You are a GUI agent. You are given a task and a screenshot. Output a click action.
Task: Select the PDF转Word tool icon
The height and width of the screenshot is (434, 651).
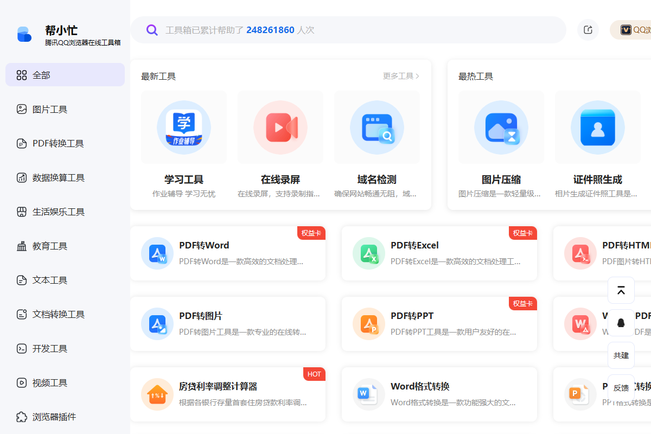[157, 253]
